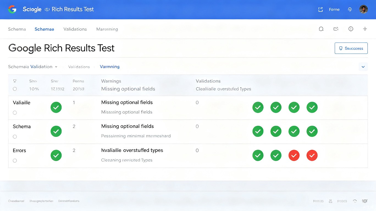Screen dimensions: 376x211
Task: Click the plus icon in toolbar
Action: coord(365,29)
